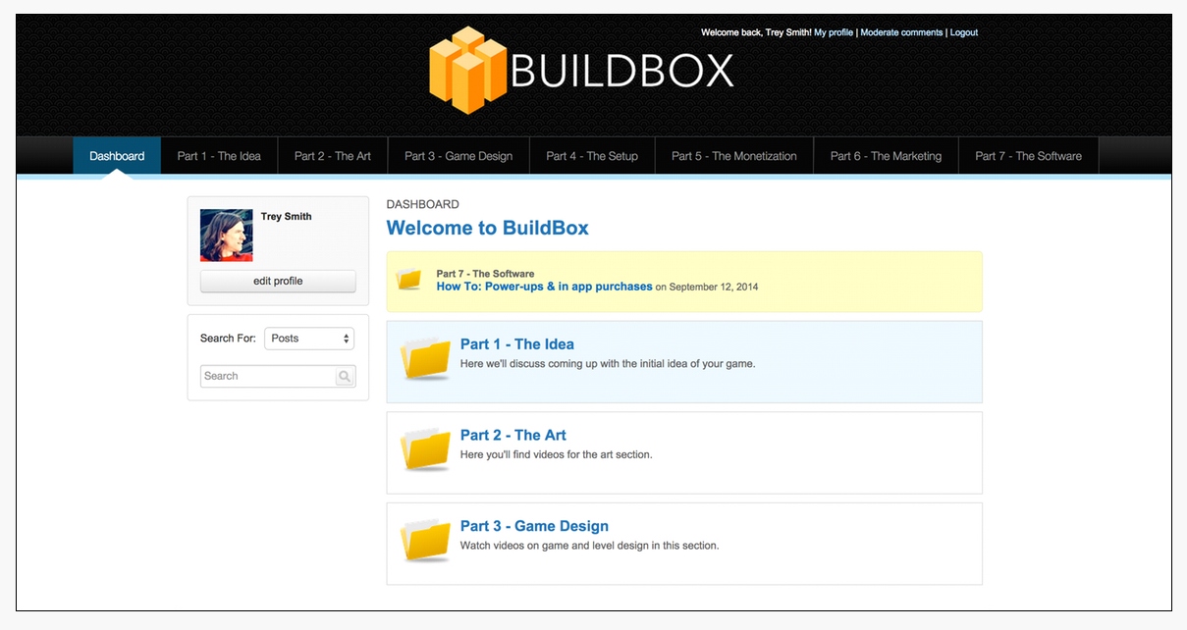The image size is (1187, 630).
Task: Click the BUILDBOX wordmark in the header
Action: (622, 71)
